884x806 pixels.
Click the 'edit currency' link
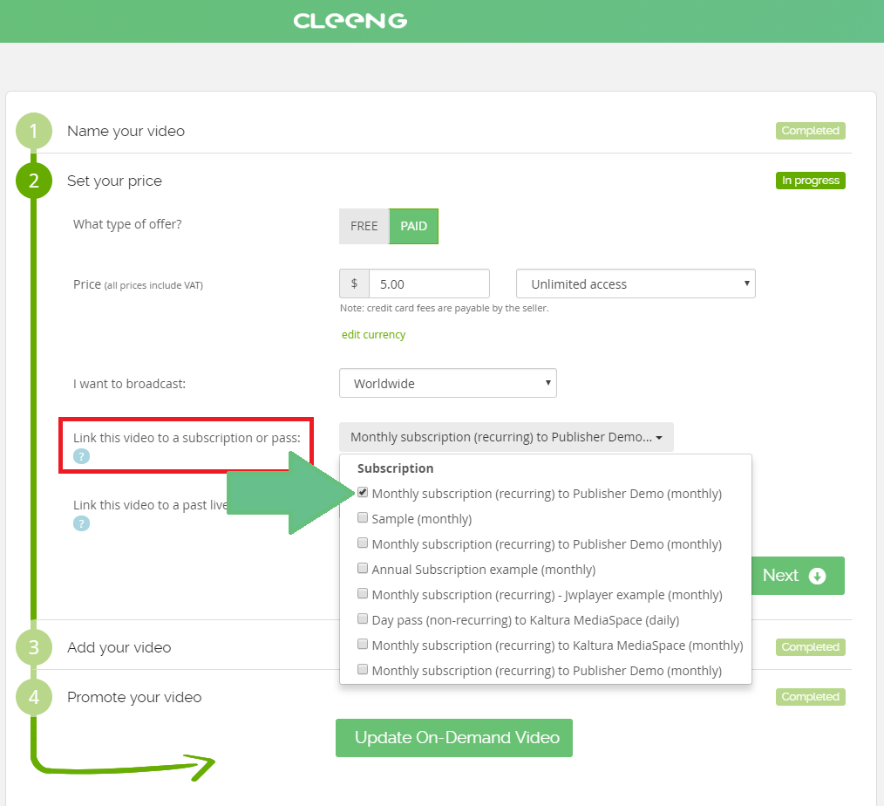(373, 334)
